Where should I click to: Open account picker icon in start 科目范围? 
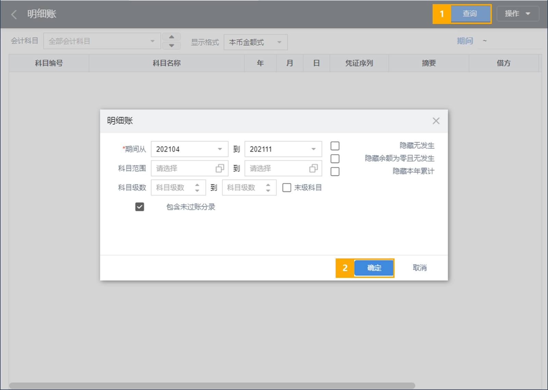[220, 168]
